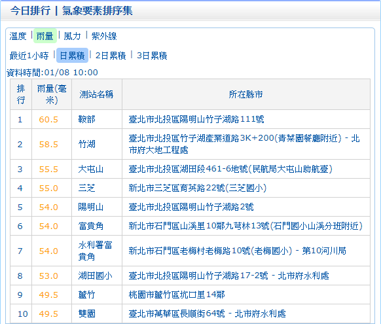Open the 紫外線 tab

[104, 36]
